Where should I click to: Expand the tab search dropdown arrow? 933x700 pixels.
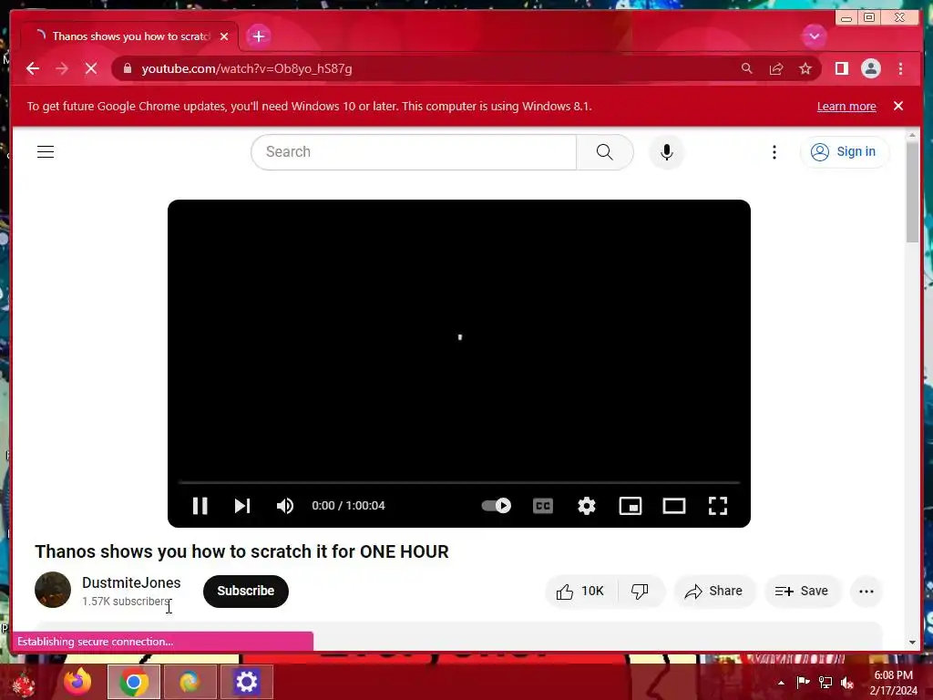[x=814, y=36]
